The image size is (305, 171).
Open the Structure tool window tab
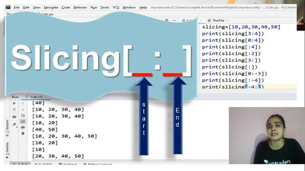7,128
